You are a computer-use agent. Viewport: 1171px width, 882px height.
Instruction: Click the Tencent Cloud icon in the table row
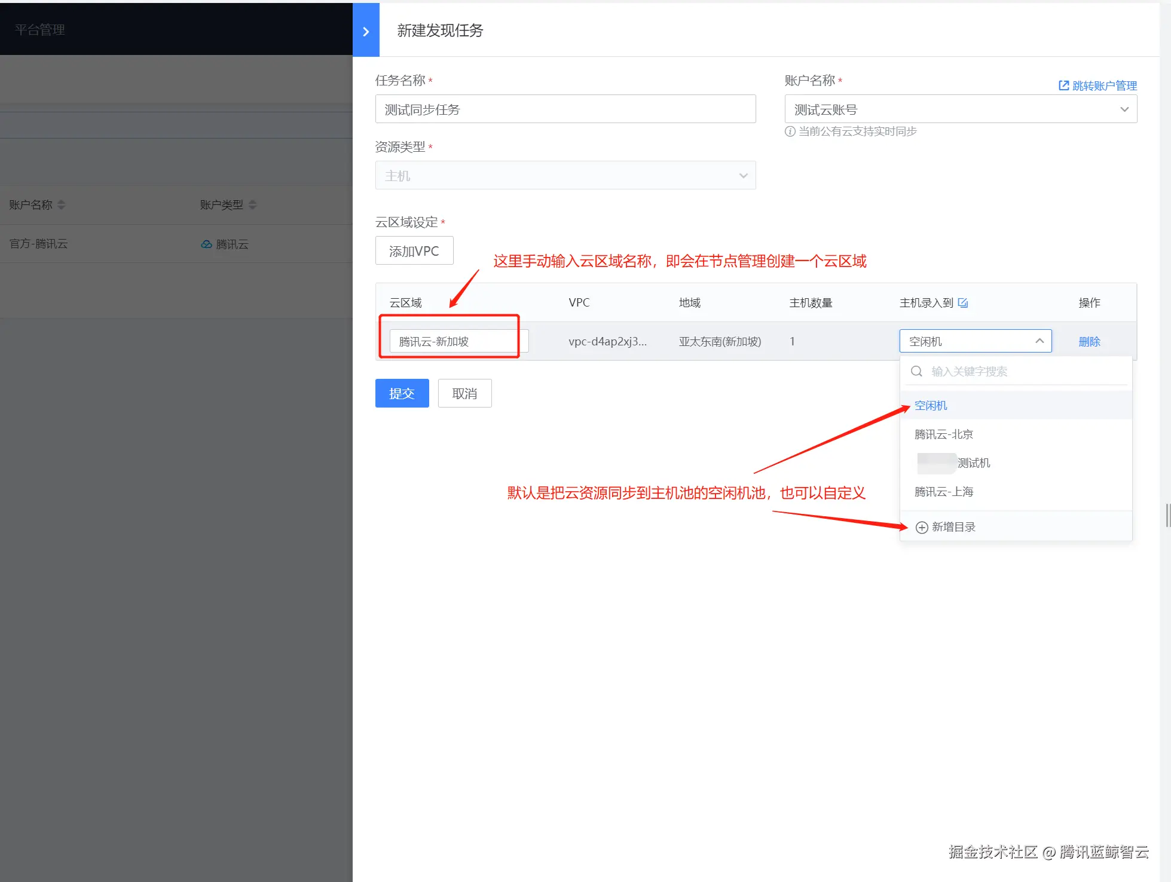coord(206,244)
